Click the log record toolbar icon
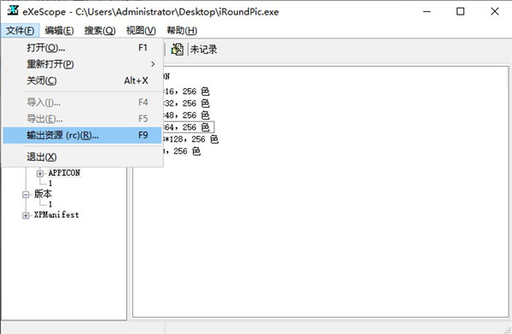 pos(177,50)
